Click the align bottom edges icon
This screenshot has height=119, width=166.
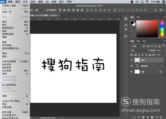pyautogui.click(x=69, y=10)
